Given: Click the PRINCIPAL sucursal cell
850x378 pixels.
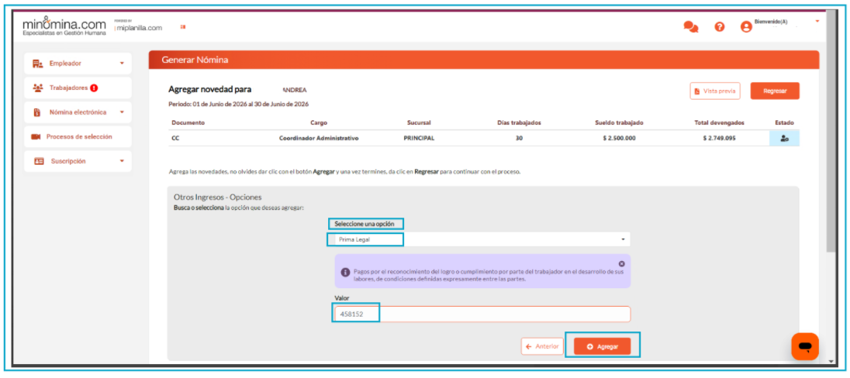Looking at the screenshot, I should coord(419,138).
